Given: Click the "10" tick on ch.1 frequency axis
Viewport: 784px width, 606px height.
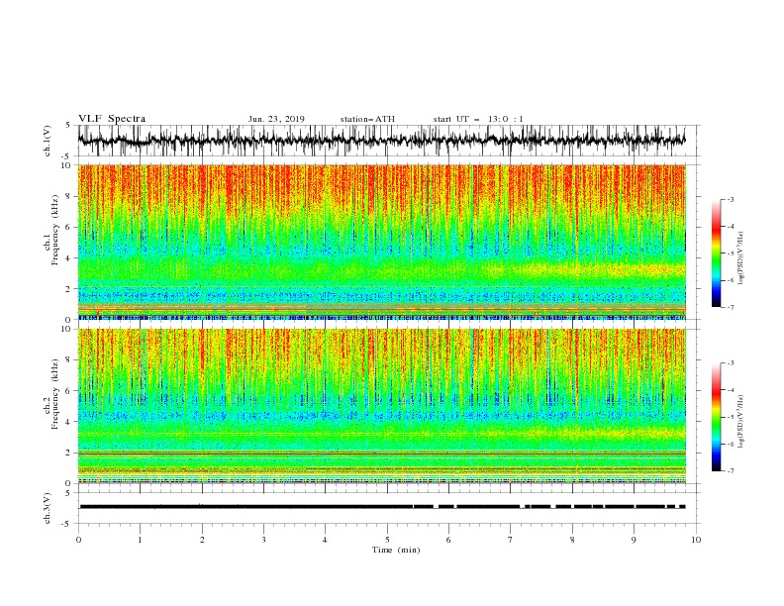Looking at the screenshot, I should tap(66, 165).
